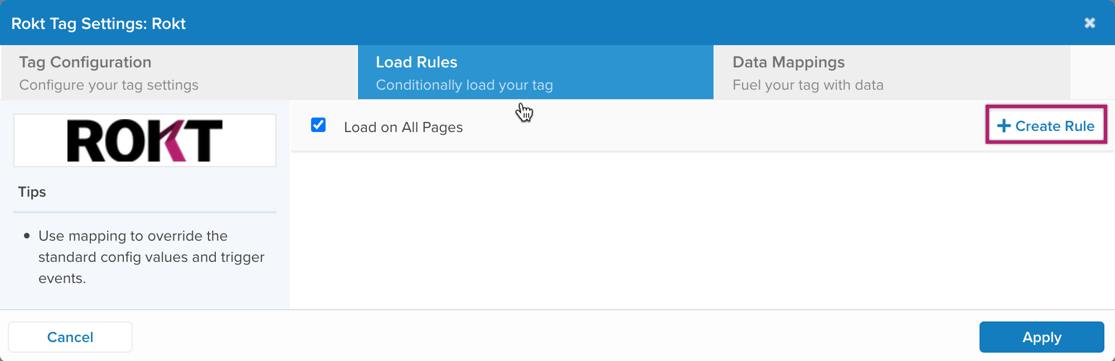Click the Rokt Tag Settings title text
The height and width of the screenshot is (361, 1115).
pos(99,23)
